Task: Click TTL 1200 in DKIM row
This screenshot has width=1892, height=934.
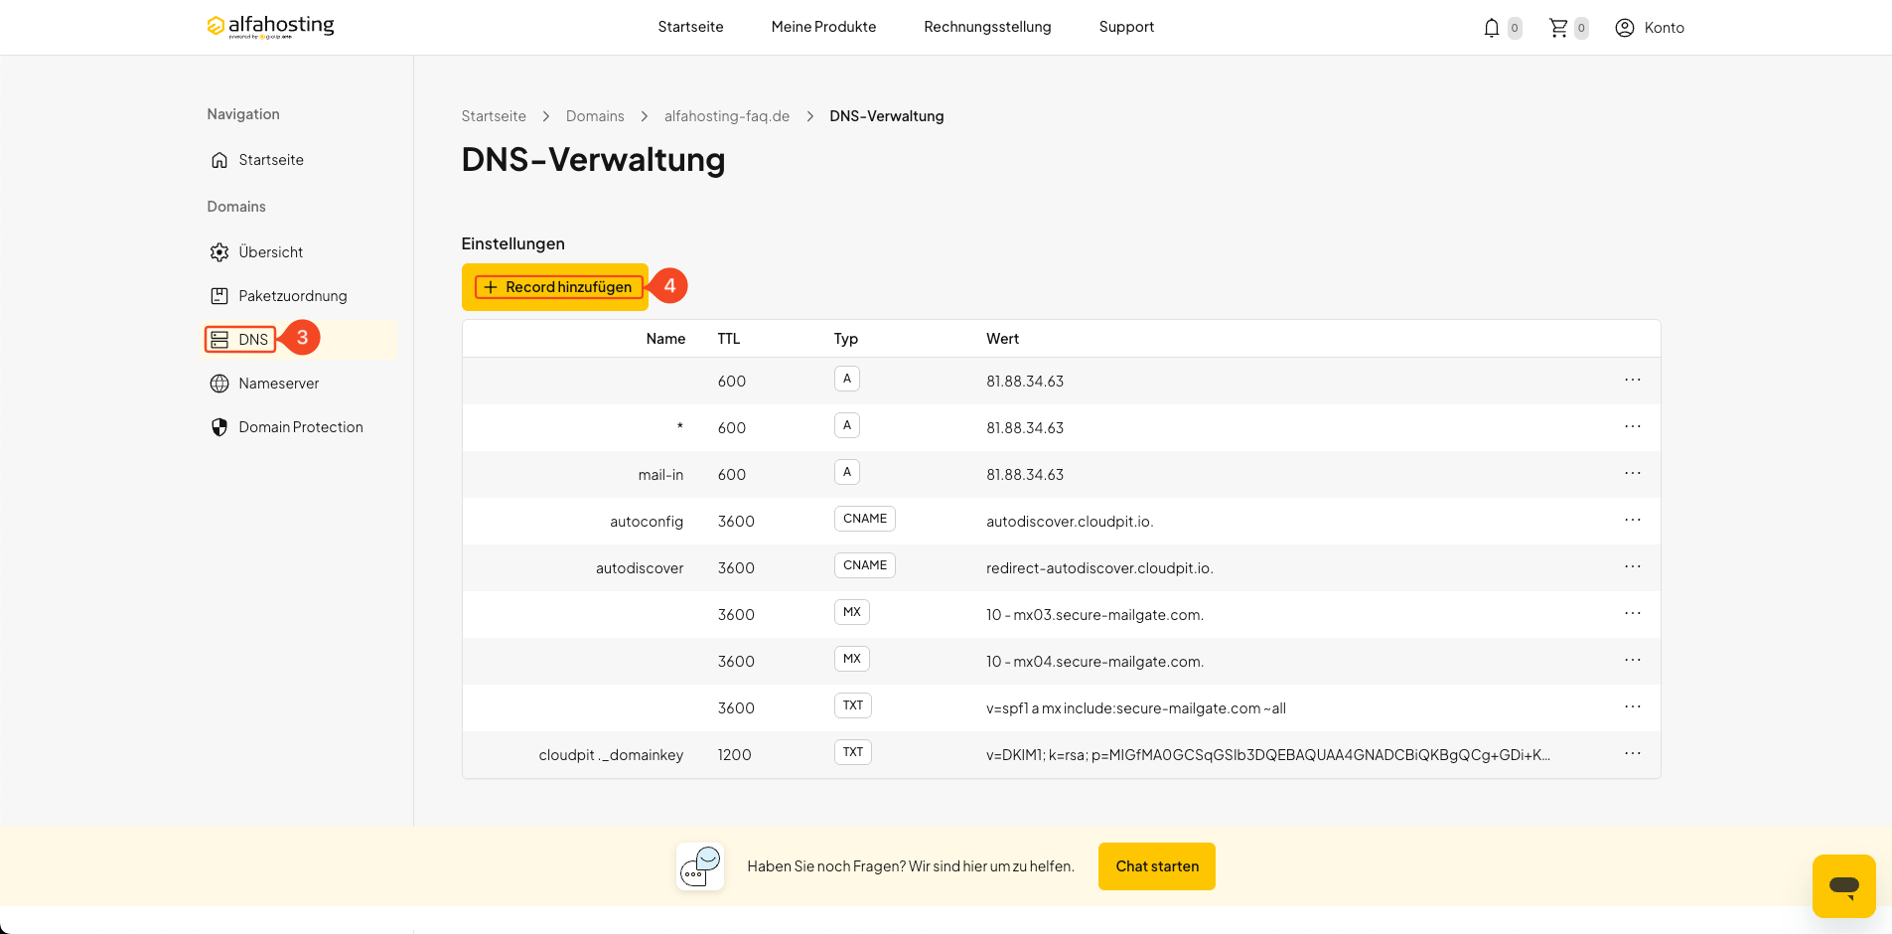Action: tap(734, 755)
